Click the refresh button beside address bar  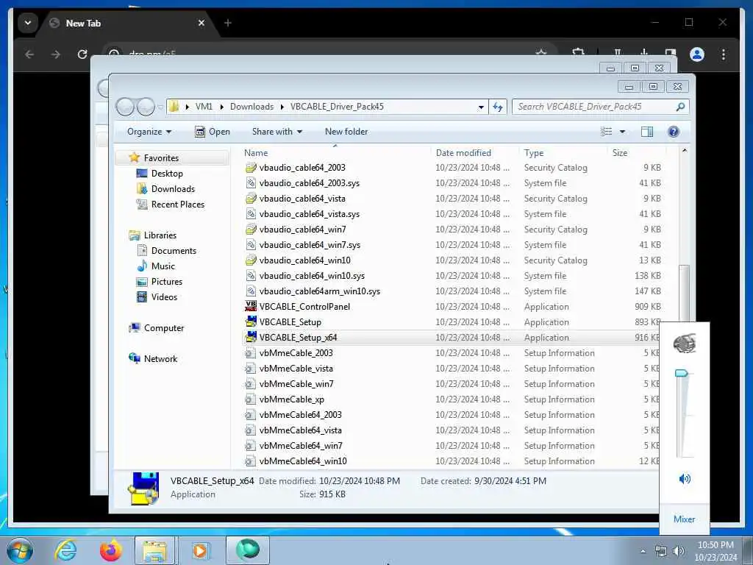pyautogui.click(x=498, y=107)
